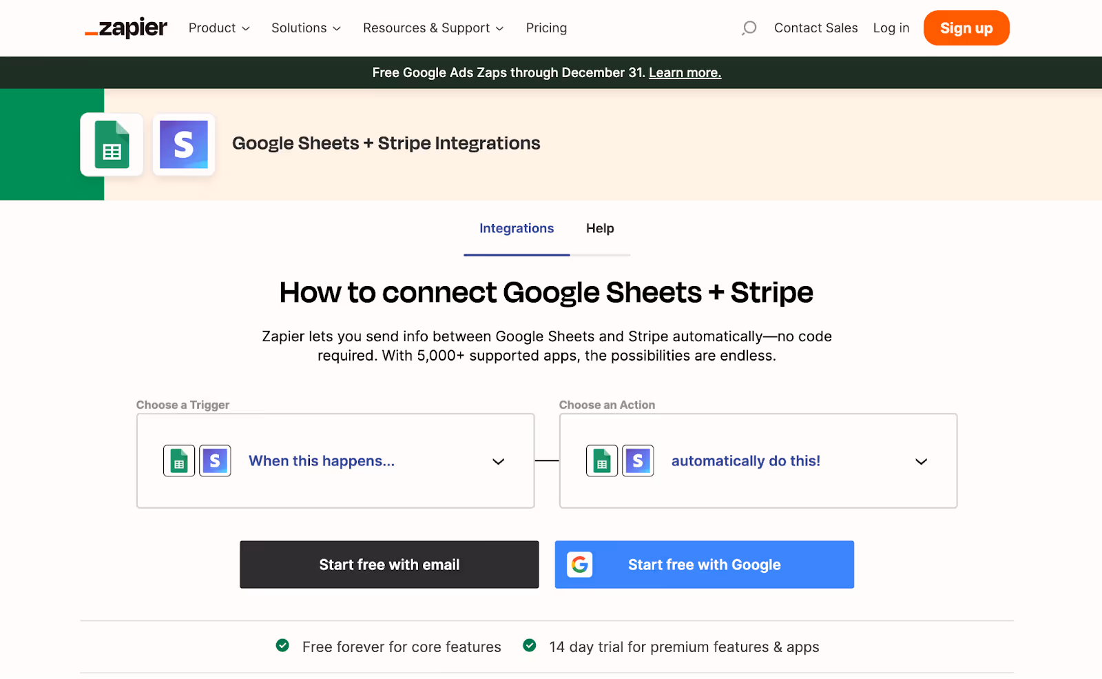Click the Zapier logo

click(126, 28)
